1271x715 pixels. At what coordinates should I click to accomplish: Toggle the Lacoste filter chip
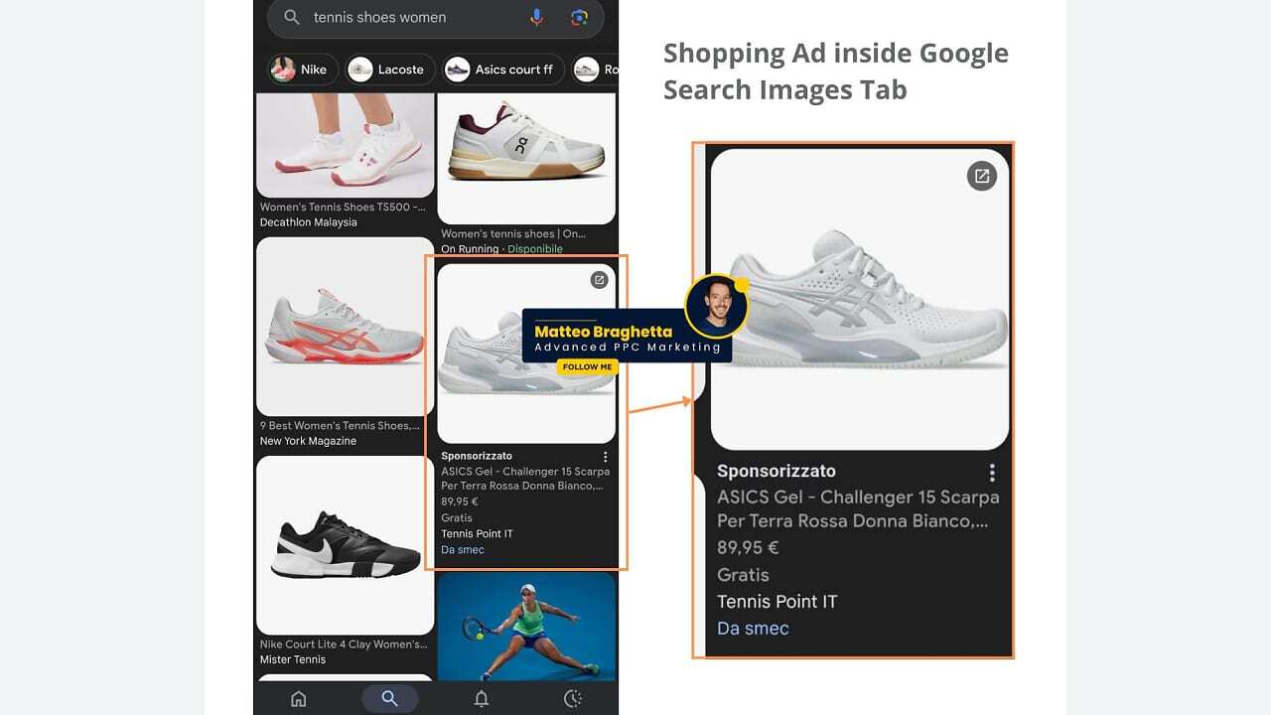389,69
